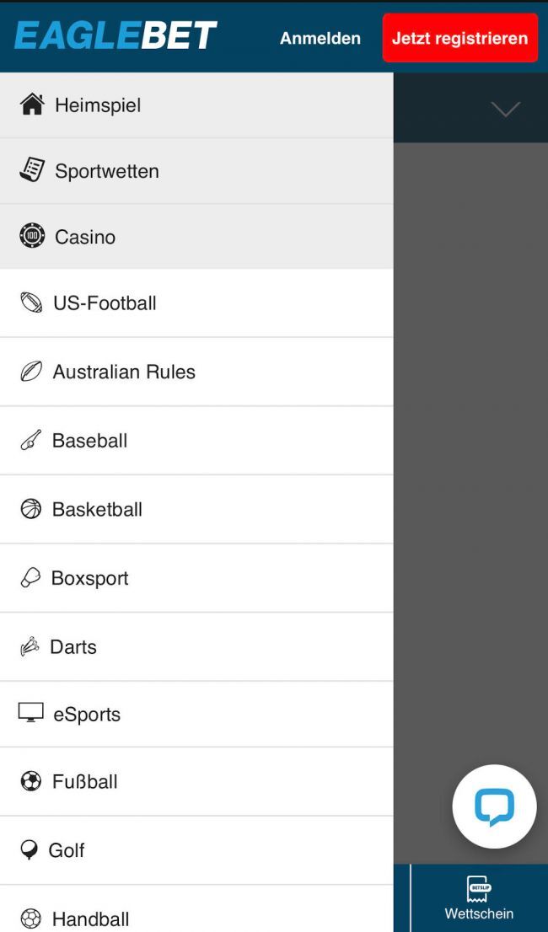Click the Jetzt registrieren button
The width and height of the screenshot is (548, 932).
(459, 38)
